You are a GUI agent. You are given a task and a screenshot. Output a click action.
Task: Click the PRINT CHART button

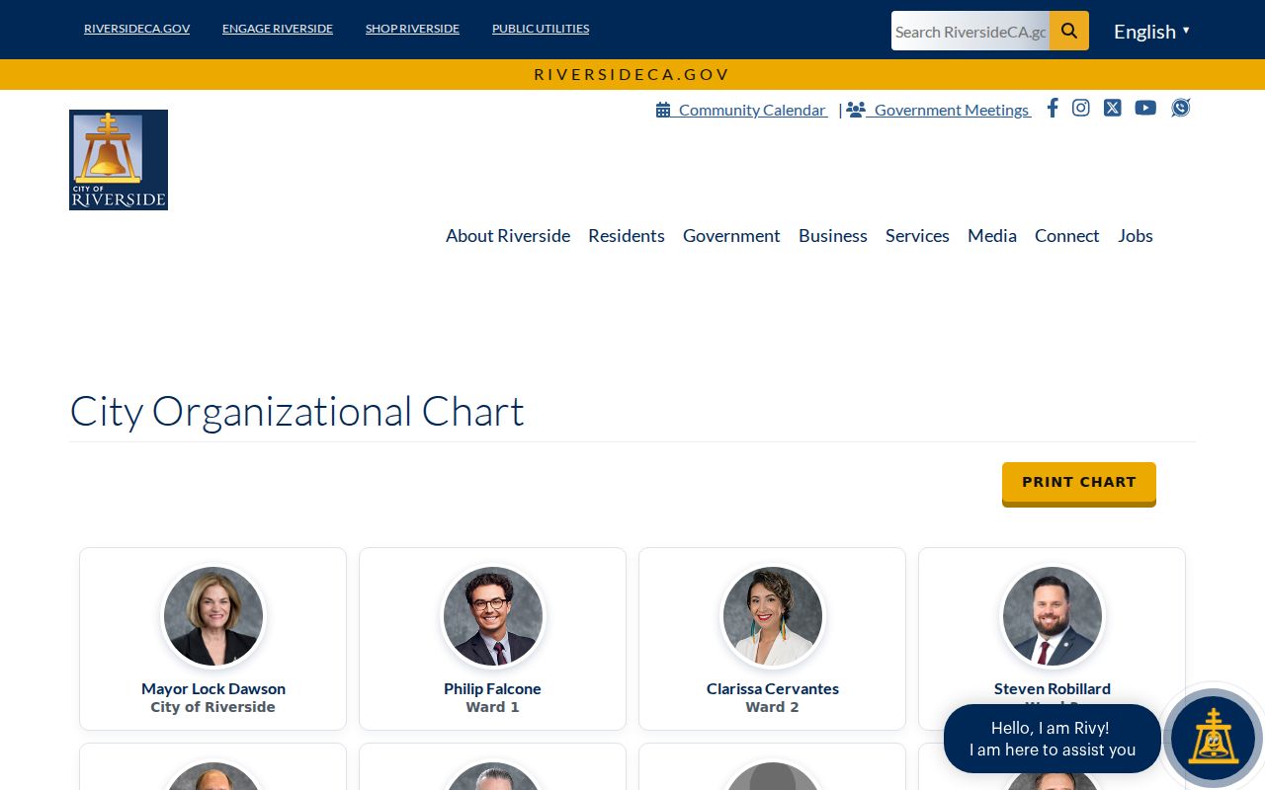[1079, 483]
